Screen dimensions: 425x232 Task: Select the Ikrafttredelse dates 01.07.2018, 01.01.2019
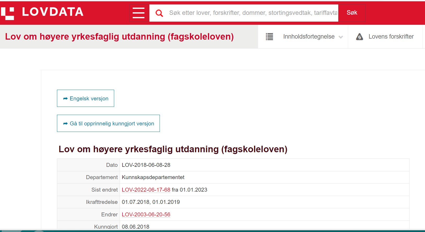[x=151, y=202]
